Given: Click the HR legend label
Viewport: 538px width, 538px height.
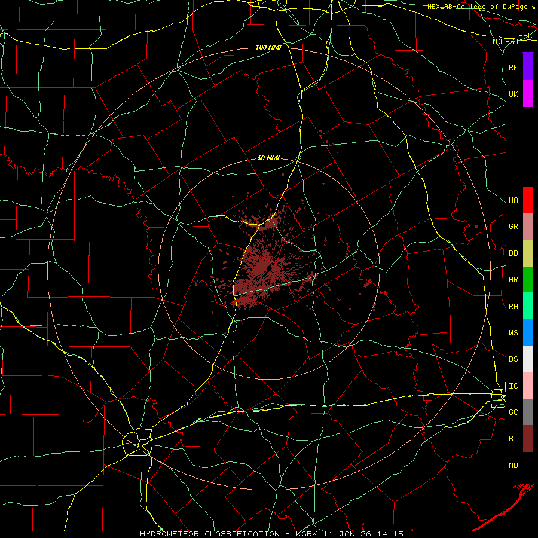Looking at the screenshot, I should coord(513,280).
